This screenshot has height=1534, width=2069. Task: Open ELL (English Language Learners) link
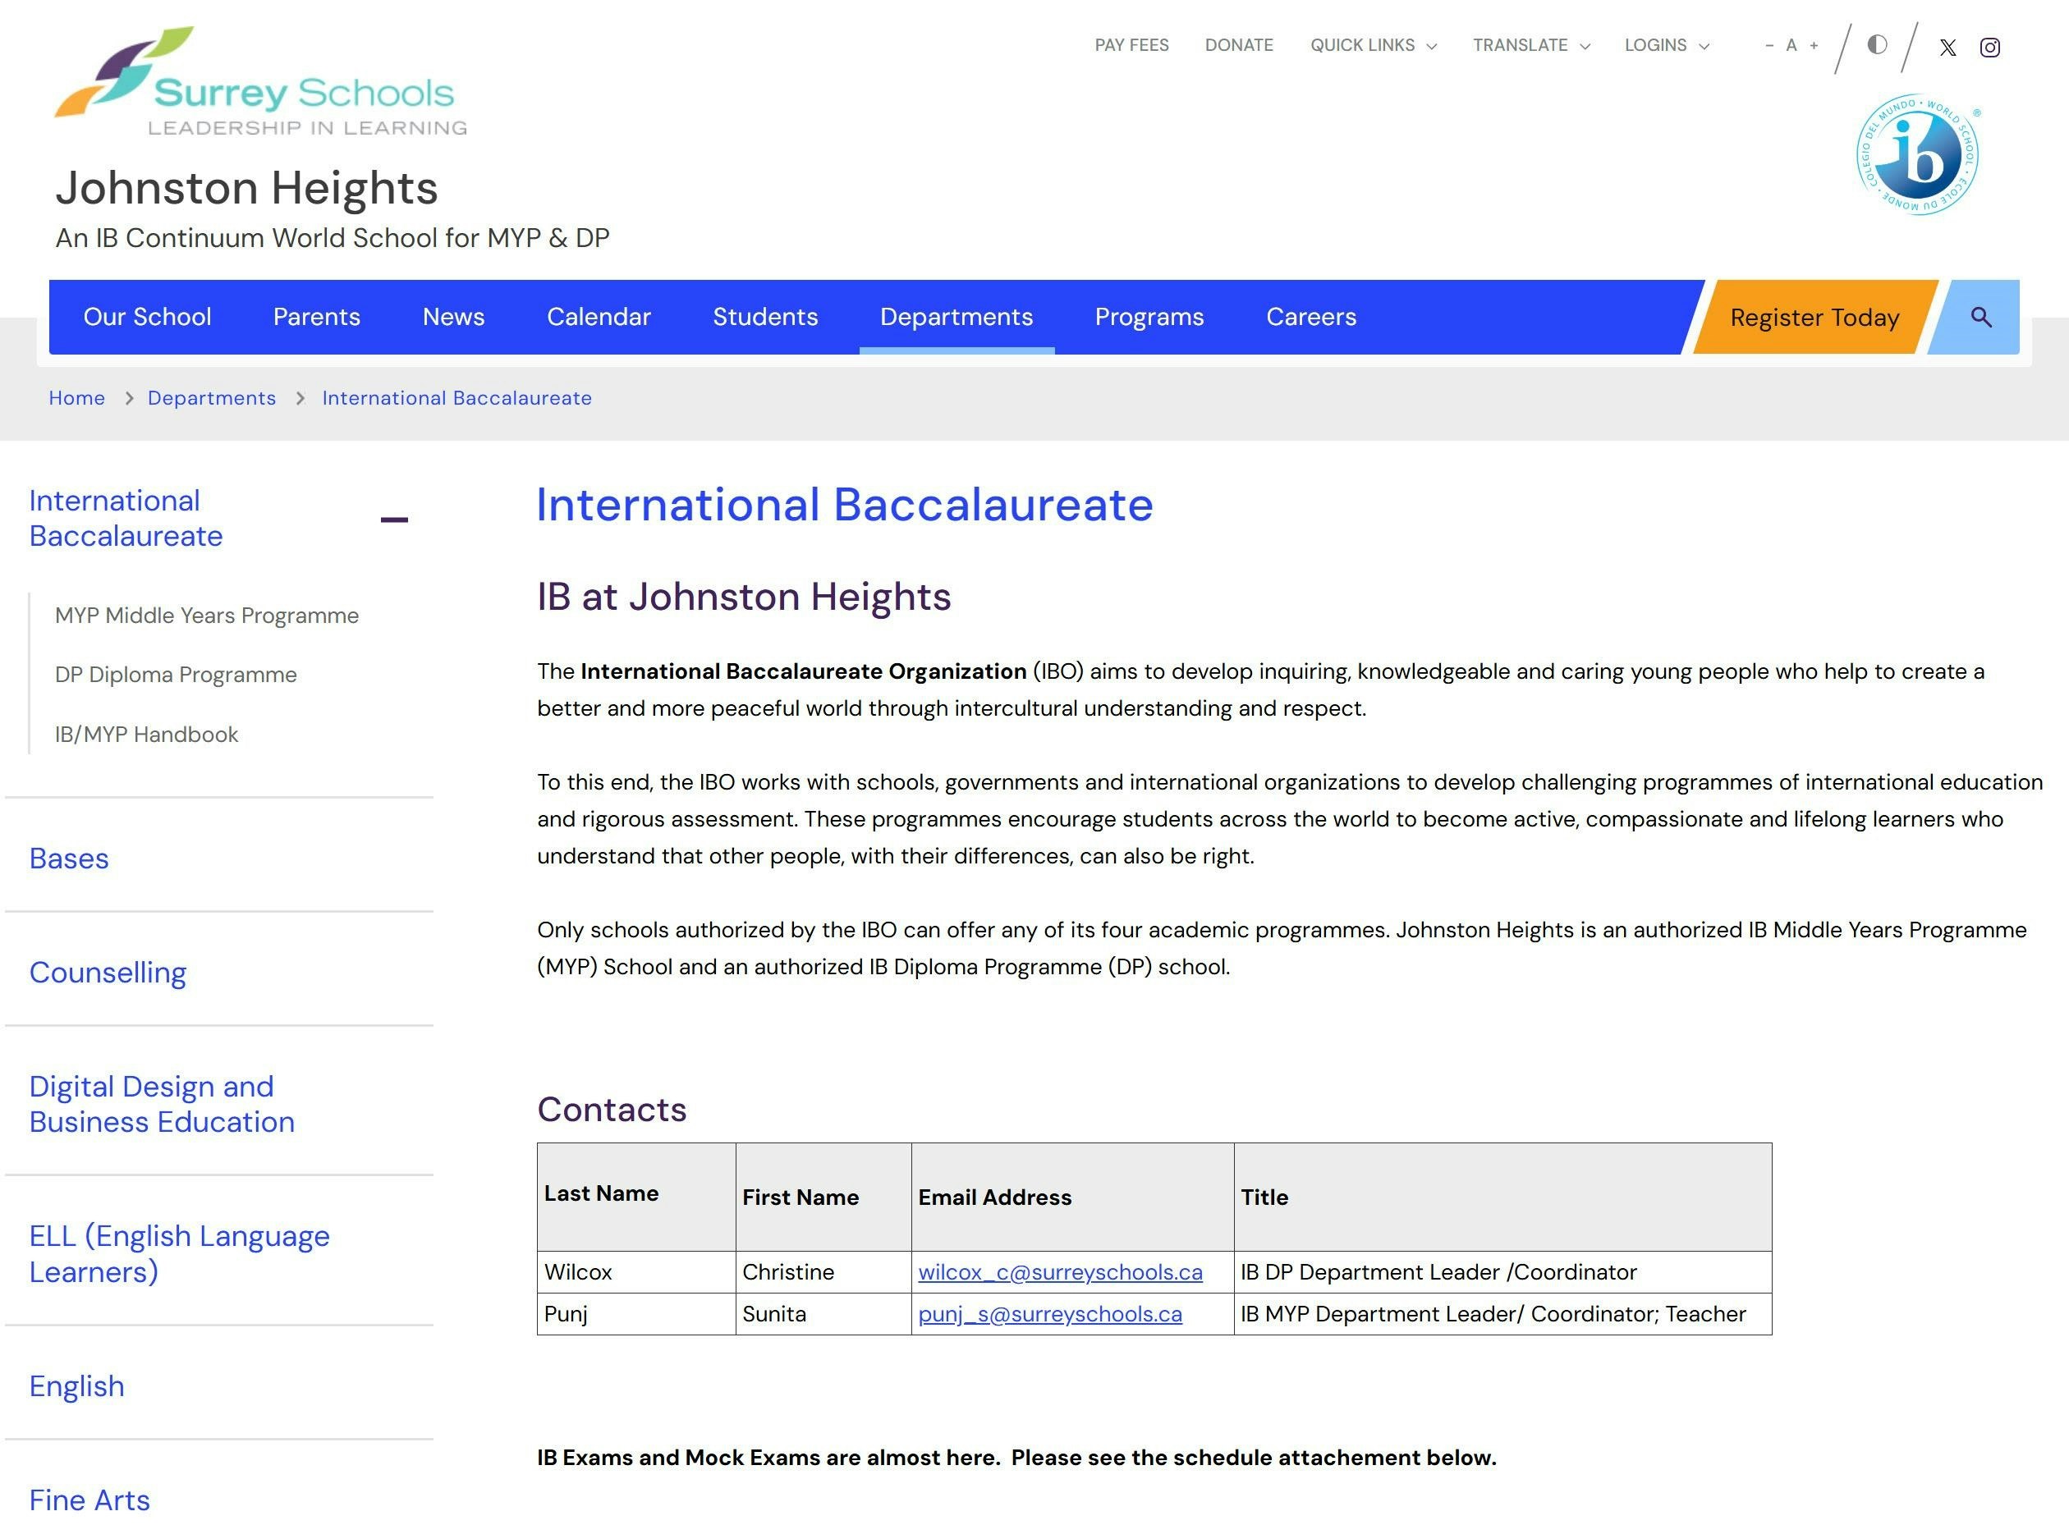point(179,1253)
